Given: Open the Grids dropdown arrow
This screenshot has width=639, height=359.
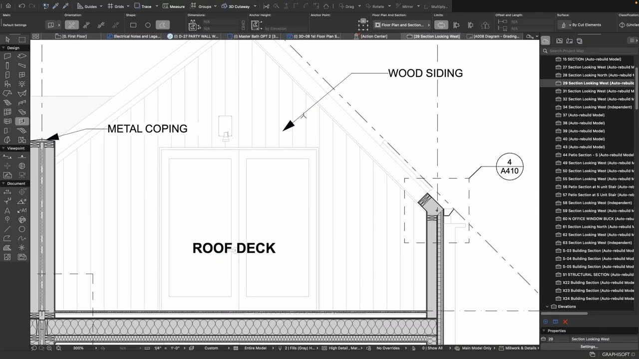Looking at the screenshot, I should click(x=128, y=6).
